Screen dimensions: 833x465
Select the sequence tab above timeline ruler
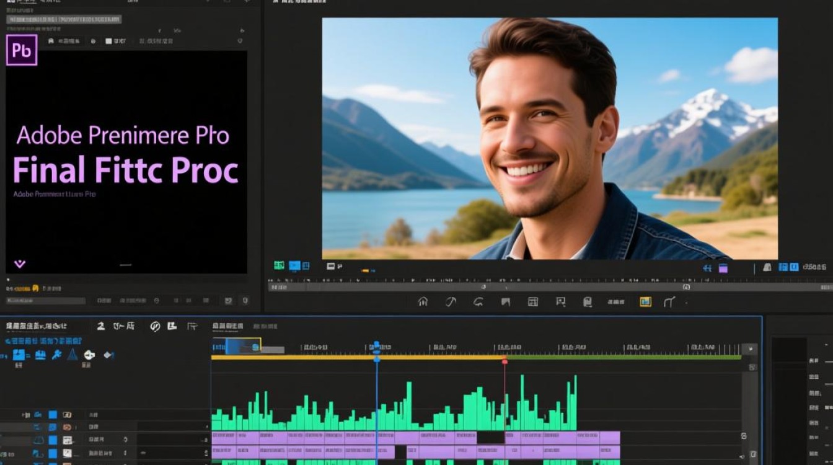228,326
